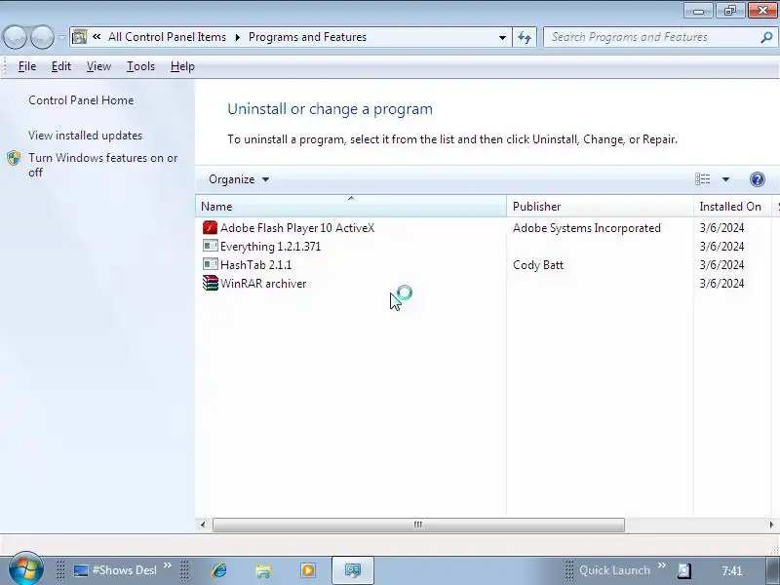Click the Control Panel icon in address bar

click(x=79, y=37)
